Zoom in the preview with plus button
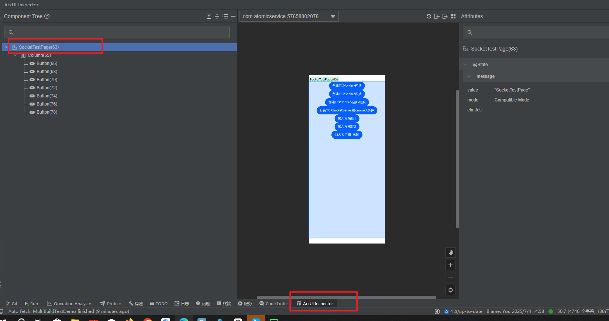This screenshot has height=321, width=609. point(451,265)
